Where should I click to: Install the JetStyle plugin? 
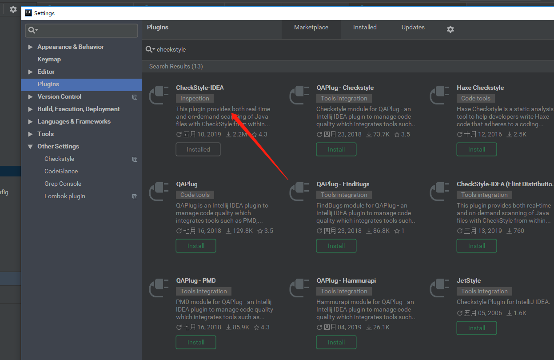click(477, 328)
